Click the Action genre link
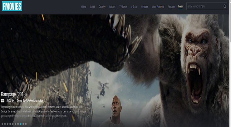 click(40, 100)
